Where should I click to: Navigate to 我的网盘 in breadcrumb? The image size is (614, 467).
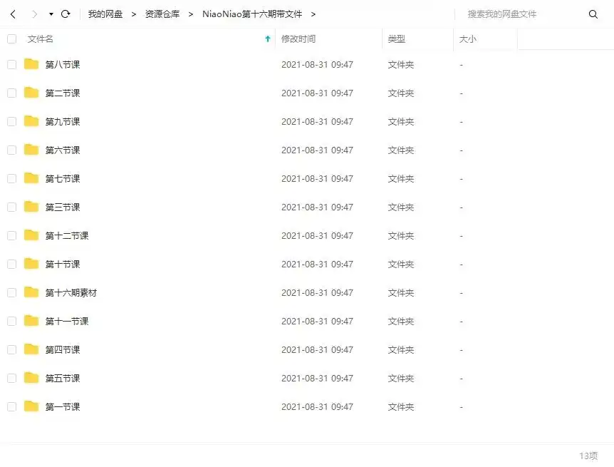105,14
